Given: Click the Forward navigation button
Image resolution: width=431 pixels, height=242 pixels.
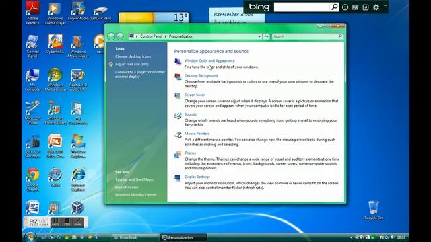Looking at the screenshot, I should point(120,36).
